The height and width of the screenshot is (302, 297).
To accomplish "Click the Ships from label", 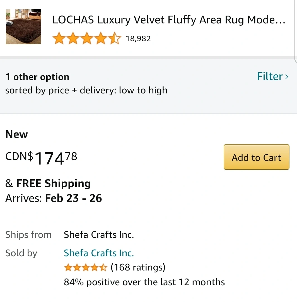I will (28, 235).
